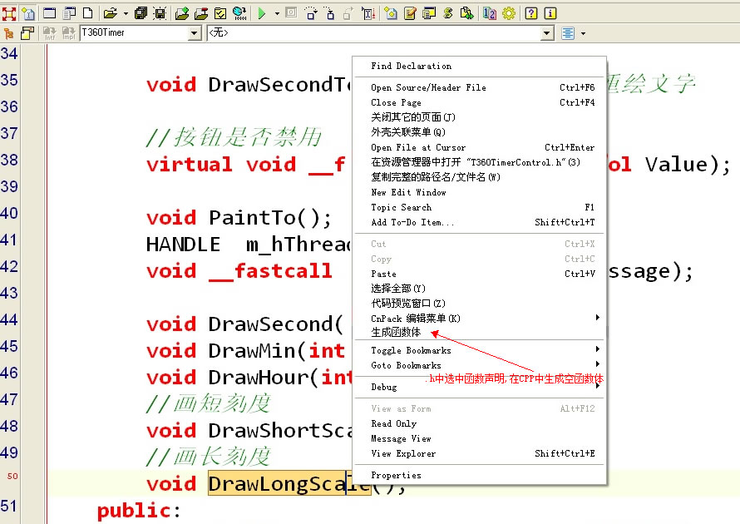Click the Trace Into debug icon
Screen dimensions: 740x524
click(x=329, y=12)
